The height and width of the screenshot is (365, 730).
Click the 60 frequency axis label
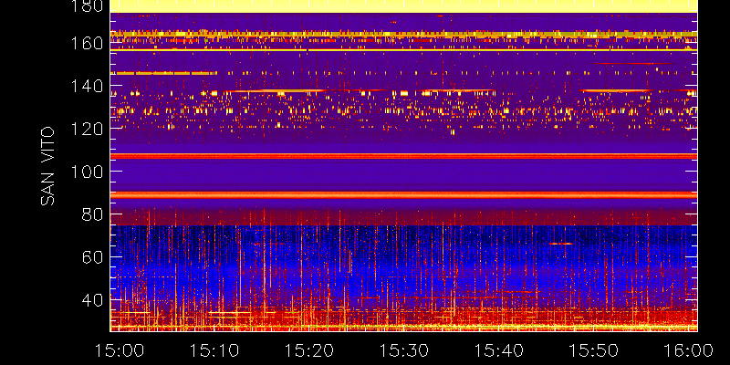92,257
